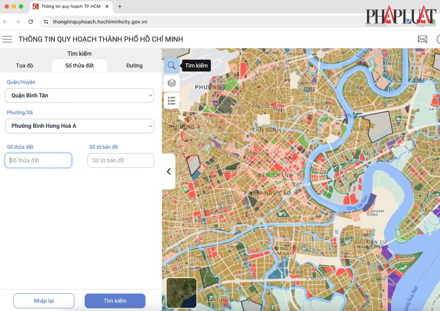
Task: Click the magnifier search tool on map
Action: 172,66
